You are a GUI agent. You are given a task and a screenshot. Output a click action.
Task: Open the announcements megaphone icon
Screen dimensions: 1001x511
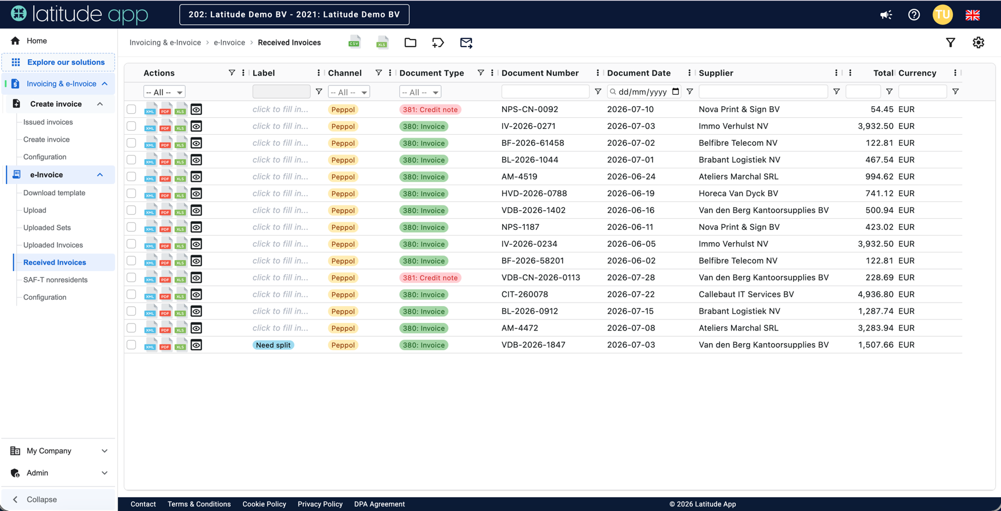point(886,15)
